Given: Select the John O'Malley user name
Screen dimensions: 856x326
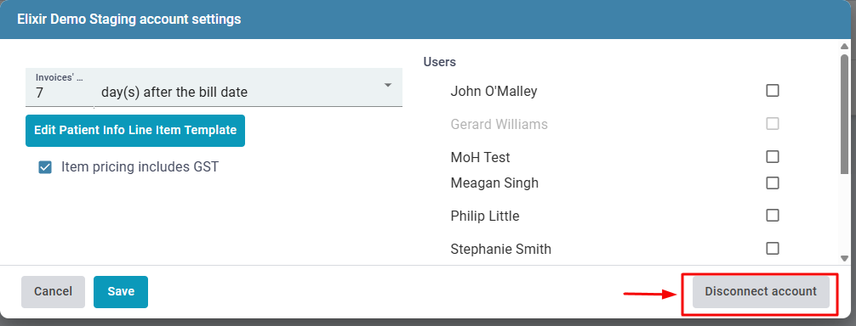Looking at the screenshot, I should [494, 91].
